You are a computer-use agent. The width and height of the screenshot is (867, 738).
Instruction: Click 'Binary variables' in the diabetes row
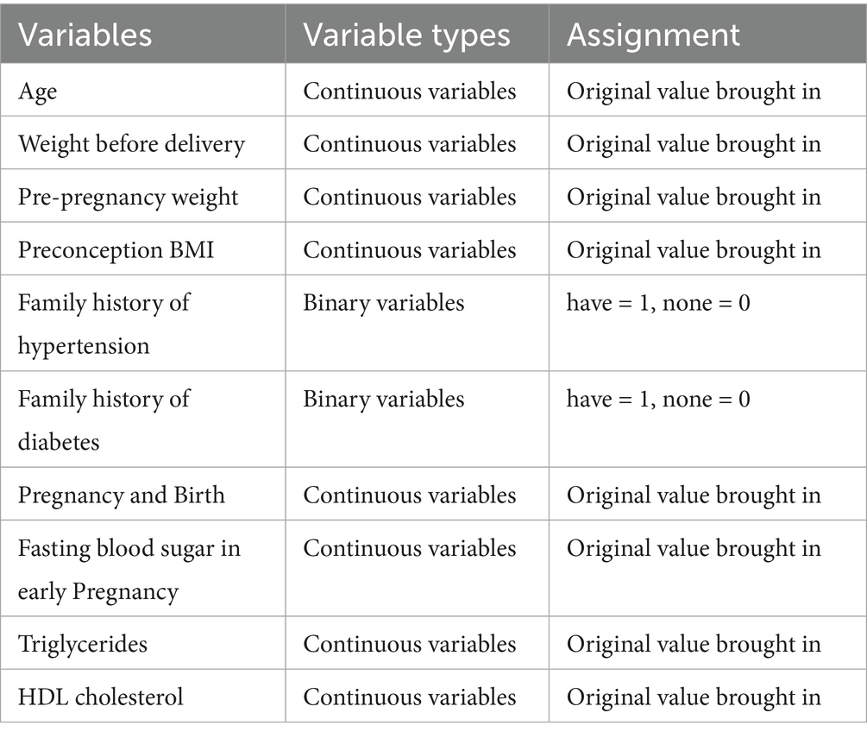point(384,399)
